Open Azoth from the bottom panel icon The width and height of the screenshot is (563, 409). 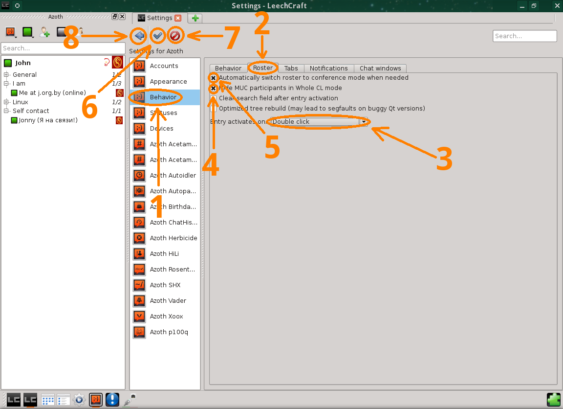pyautogui.click(x=96, y=400)
